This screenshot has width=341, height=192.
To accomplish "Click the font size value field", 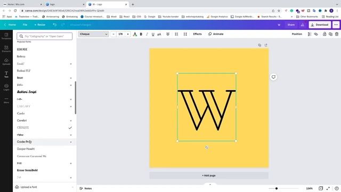I will (120, 34).
